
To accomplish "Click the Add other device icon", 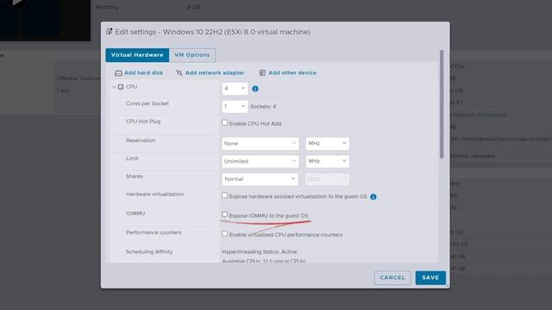I will point(262,72).
